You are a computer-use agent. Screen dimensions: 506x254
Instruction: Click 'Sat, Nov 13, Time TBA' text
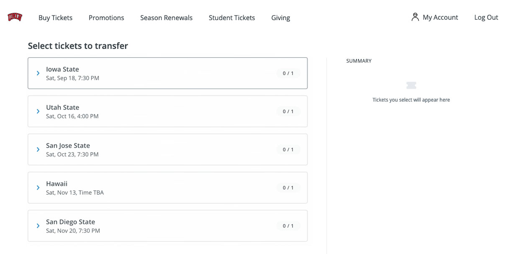tap(75, 193)
